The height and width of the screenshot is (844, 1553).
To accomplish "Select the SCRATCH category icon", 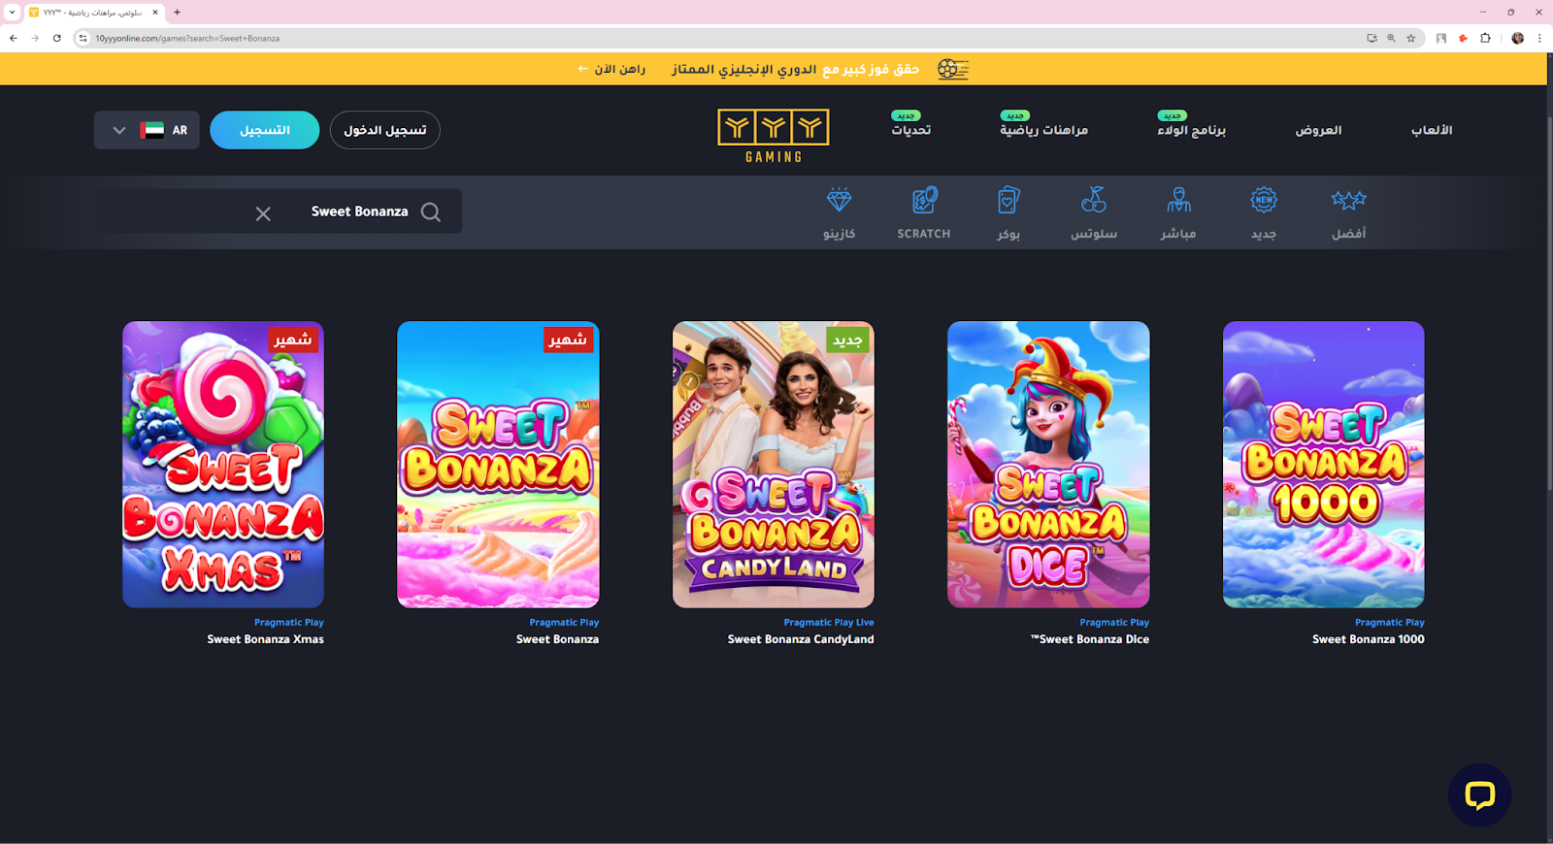I will [924, 200].
